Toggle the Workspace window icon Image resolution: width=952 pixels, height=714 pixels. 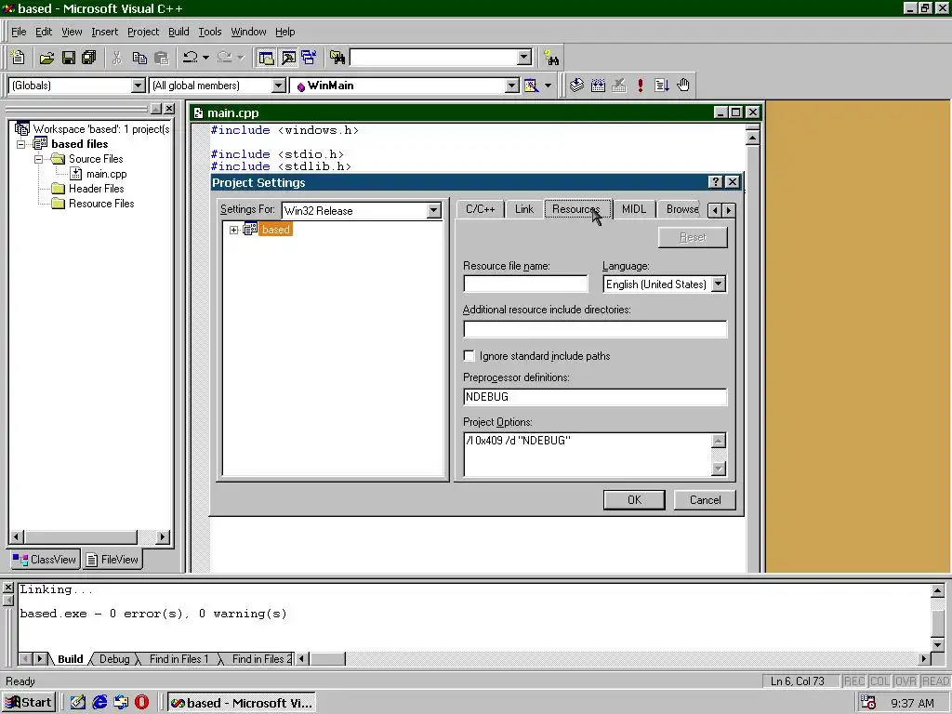coord(266,58)
